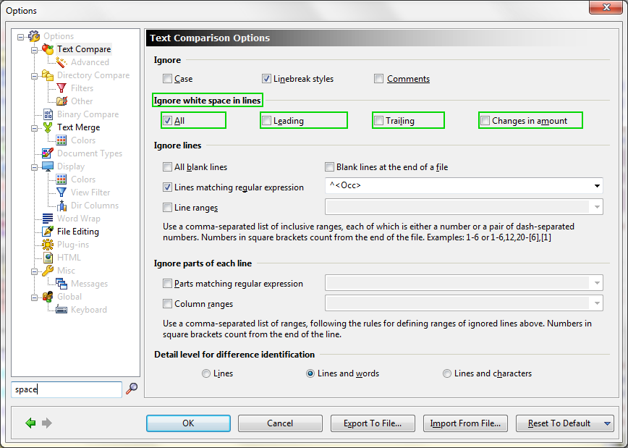
Task: Select Lines and characters radio button
Action: (x=446, y=373)
